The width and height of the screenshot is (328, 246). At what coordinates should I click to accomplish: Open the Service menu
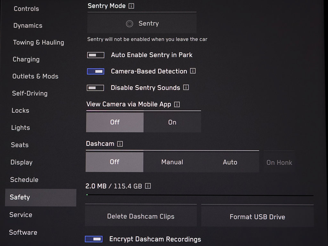(x=21, y=215)
